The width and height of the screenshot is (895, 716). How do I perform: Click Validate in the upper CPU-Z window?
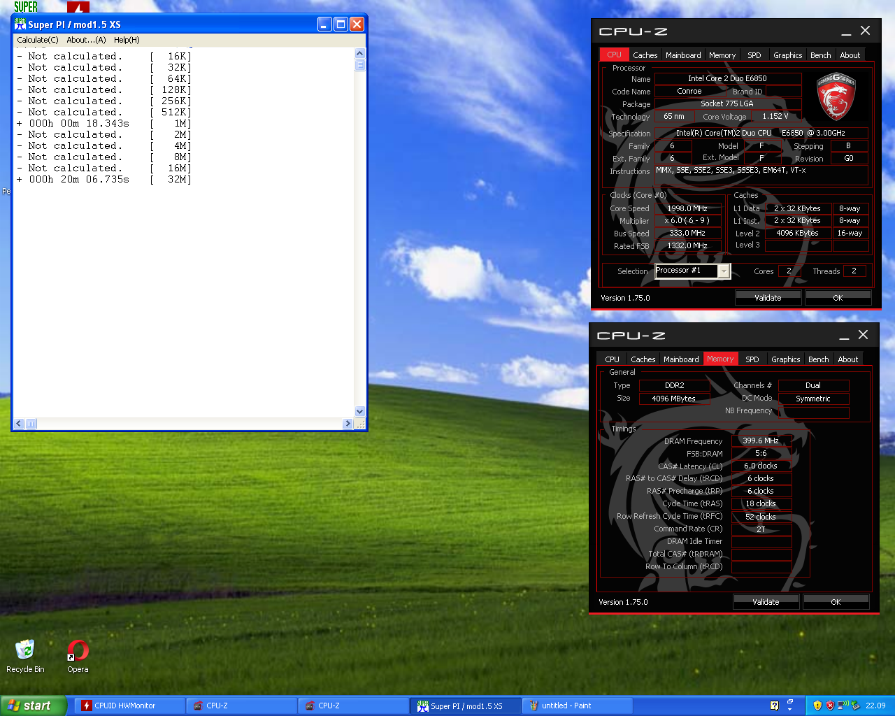(768, 298)
